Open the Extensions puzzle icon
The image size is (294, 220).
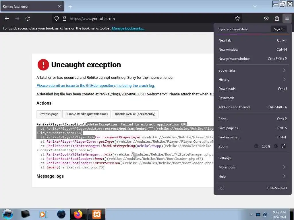point(277,18)
